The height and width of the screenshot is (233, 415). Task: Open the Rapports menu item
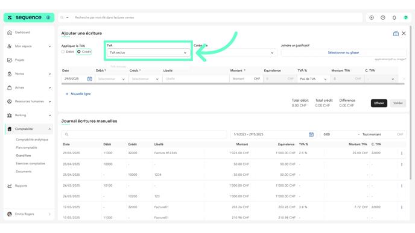pos(21,185)
